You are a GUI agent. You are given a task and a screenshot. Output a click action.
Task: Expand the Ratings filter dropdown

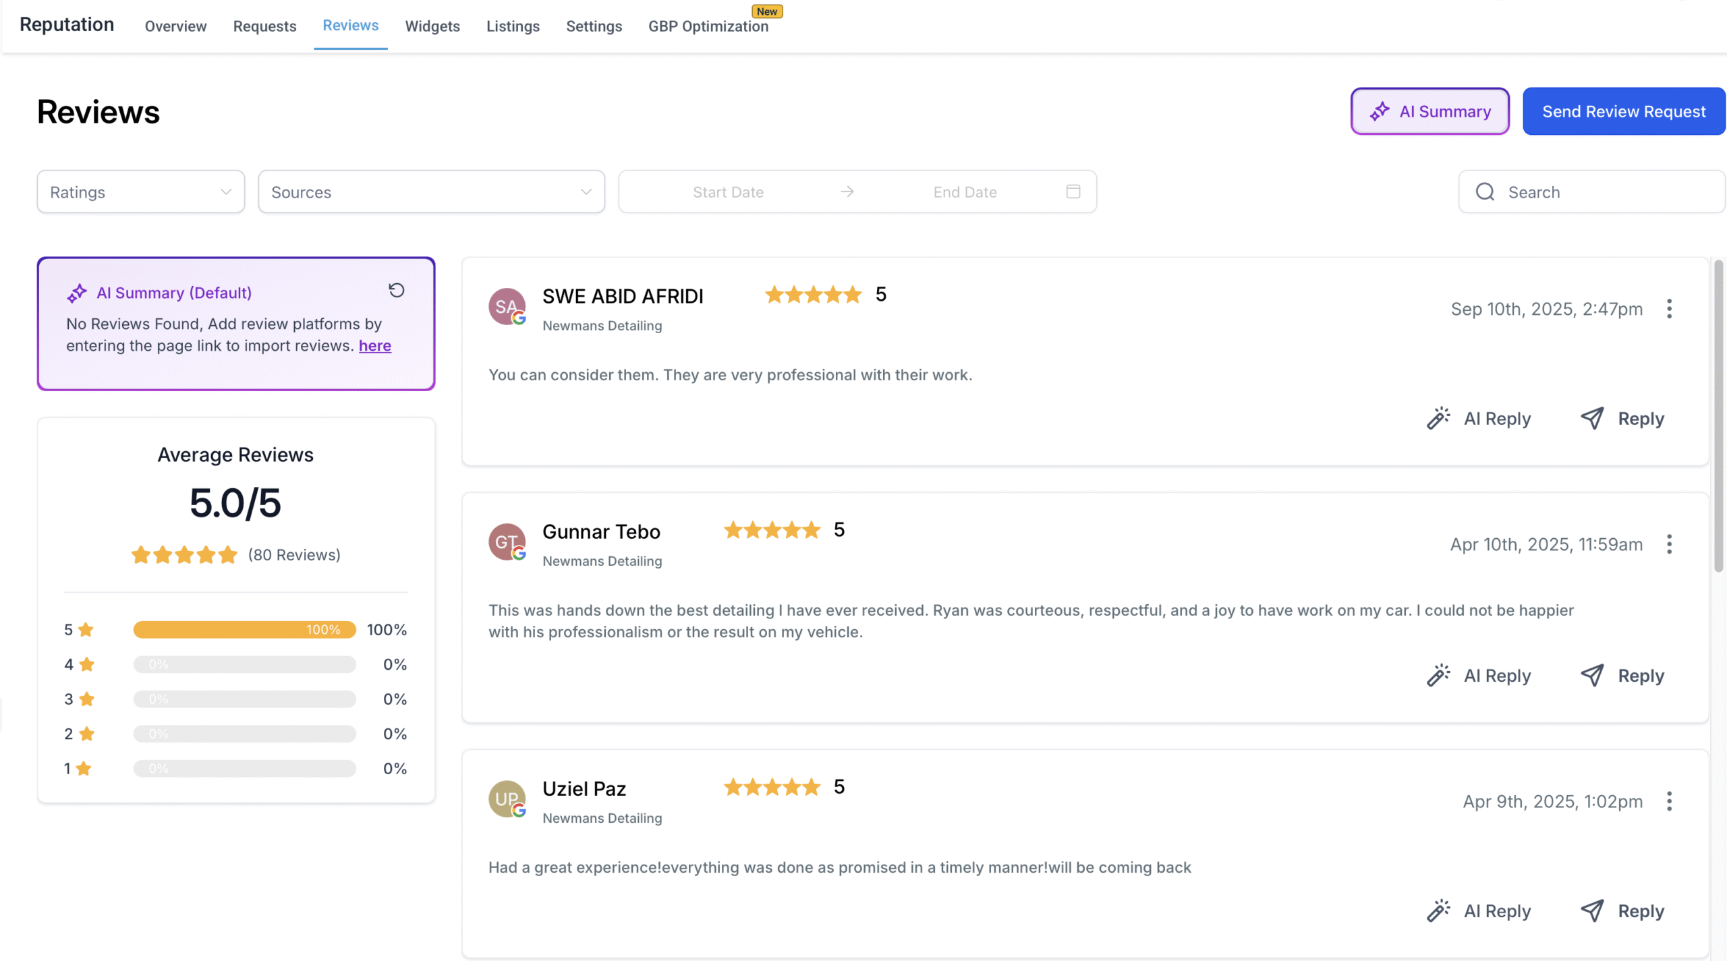(140, 192)
